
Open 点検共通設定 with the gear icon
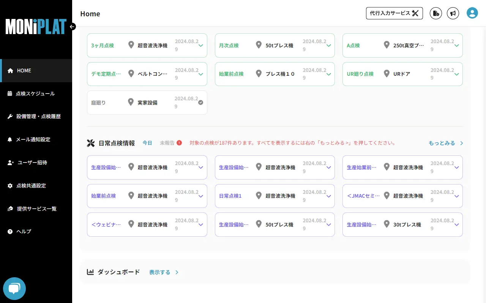coord(9,186)
